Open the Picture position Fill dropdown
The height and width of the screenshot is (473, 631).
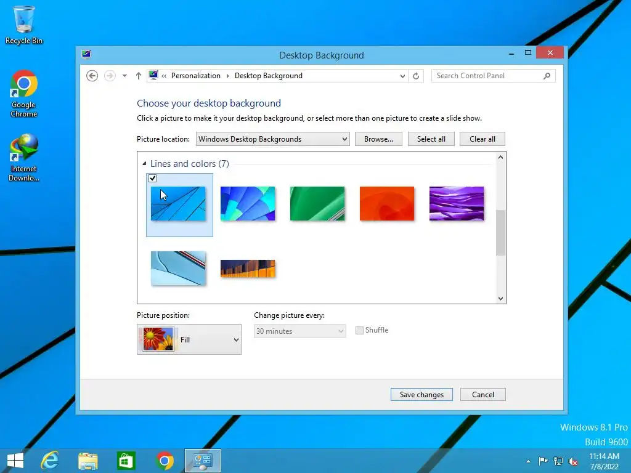[x=189, y=339]
